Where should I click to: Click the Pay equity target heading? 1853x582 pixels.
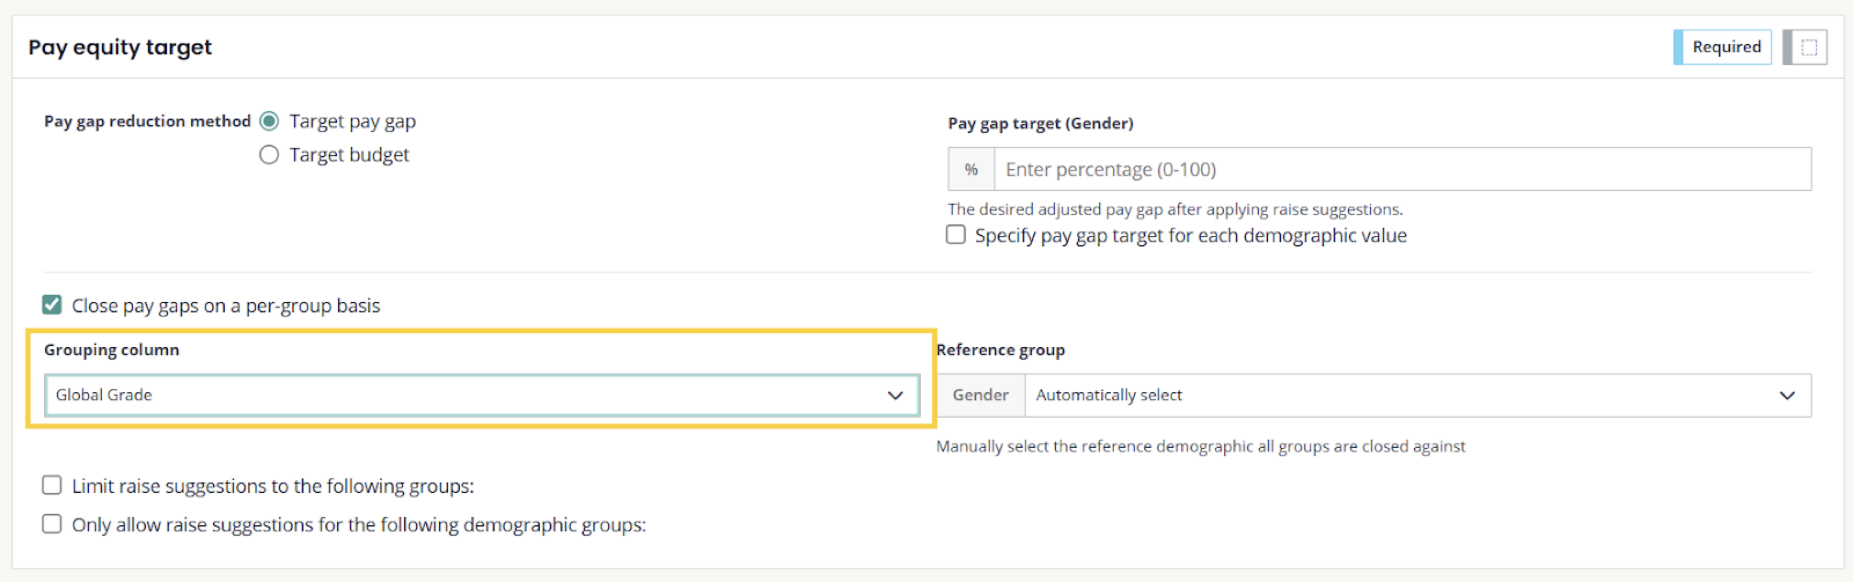pyautogui.click(x=120, y=47)
